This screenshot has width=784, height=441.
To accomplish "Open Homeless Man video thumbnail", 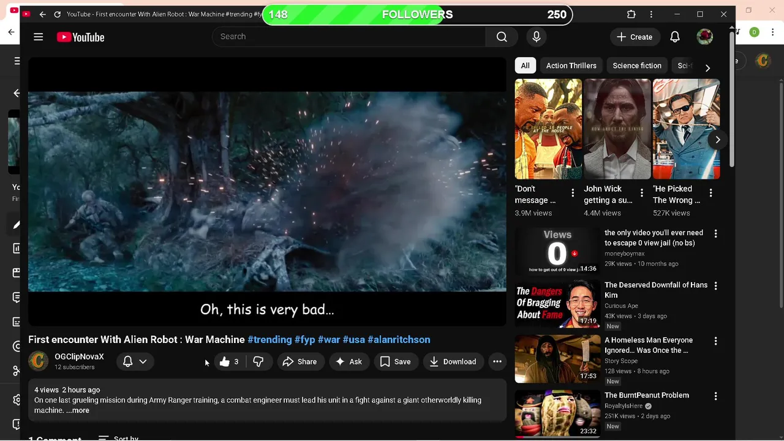I will [x=557, y=359].
